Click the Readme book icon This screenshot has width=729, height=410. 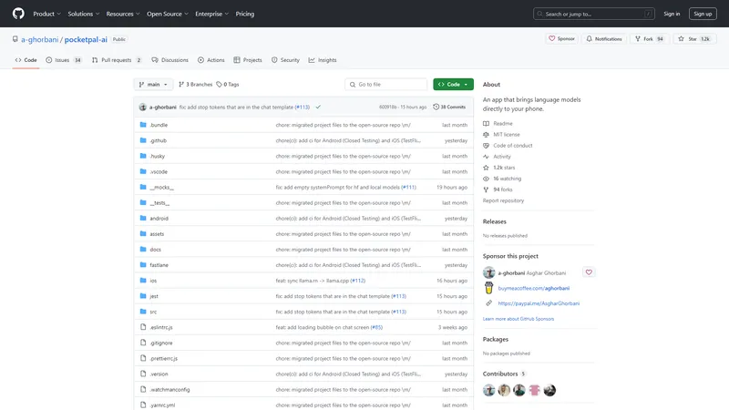486,123
